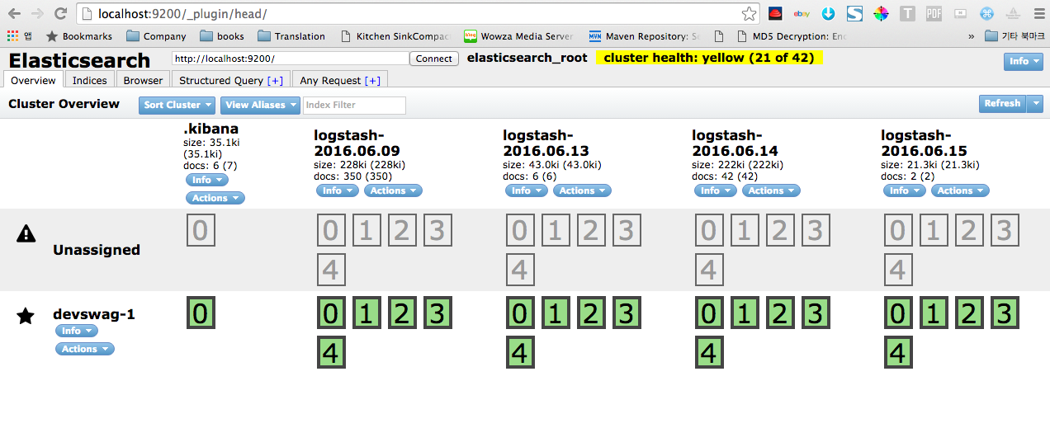
Task: Click unassigned shard 4 of logstash-2016.06.09
Action: pyautogui.click(x=331, y=270)
